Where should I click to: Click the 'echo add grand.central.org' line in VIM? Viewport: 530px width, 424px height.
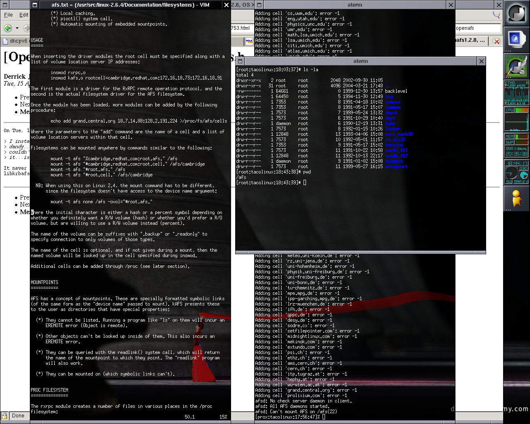(139, 121)
